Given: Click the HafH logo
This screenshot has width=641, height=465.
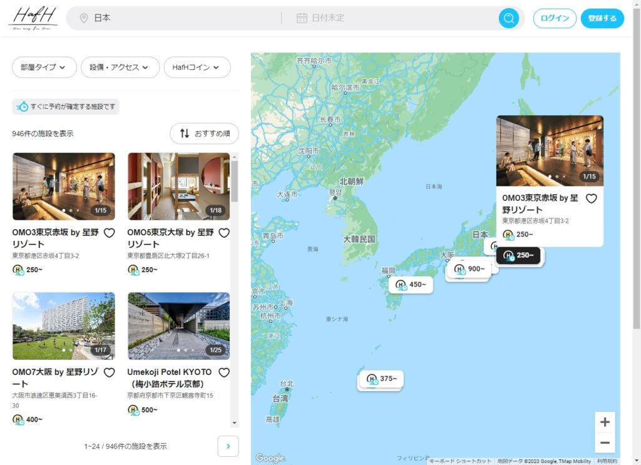Looking at the screenshot, I should [33, 18].
